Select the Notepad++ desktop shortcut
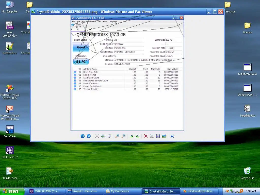The image size is (260, 195). pos(10,48)
